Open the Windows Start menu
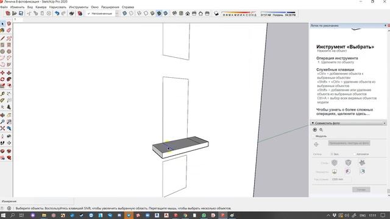This screenshot has width=390, height=219. [x=4, y=215]
